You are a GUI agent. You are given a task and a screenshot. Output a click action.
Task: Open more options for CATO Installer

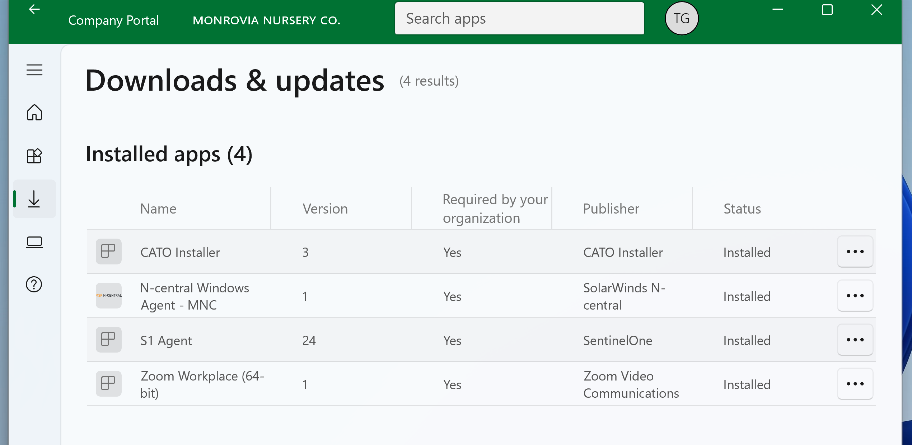[x=855, y=252]
